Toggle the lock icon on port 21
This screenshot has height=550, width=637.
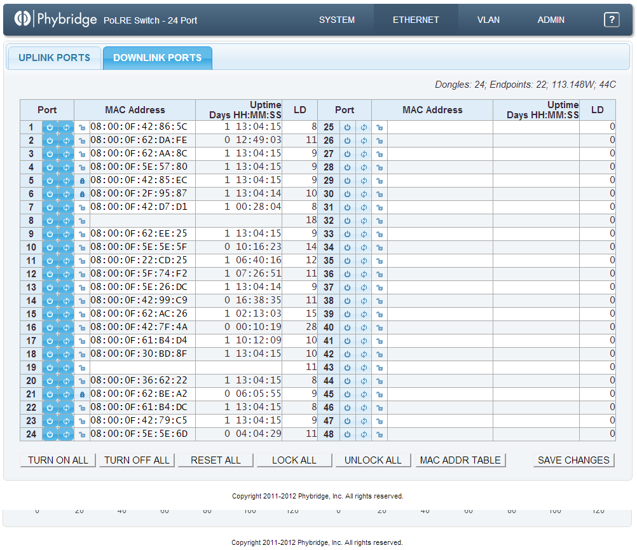[82, 394]
